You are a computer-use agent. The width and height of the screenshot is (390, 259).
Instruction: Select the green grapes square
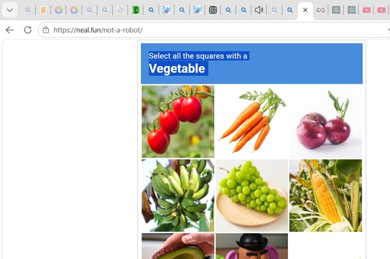[252, 195]
